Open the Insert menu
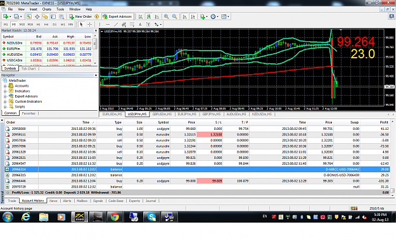This screenshot has height=240, width=396. pyautogui.click(x=34, y=9)
